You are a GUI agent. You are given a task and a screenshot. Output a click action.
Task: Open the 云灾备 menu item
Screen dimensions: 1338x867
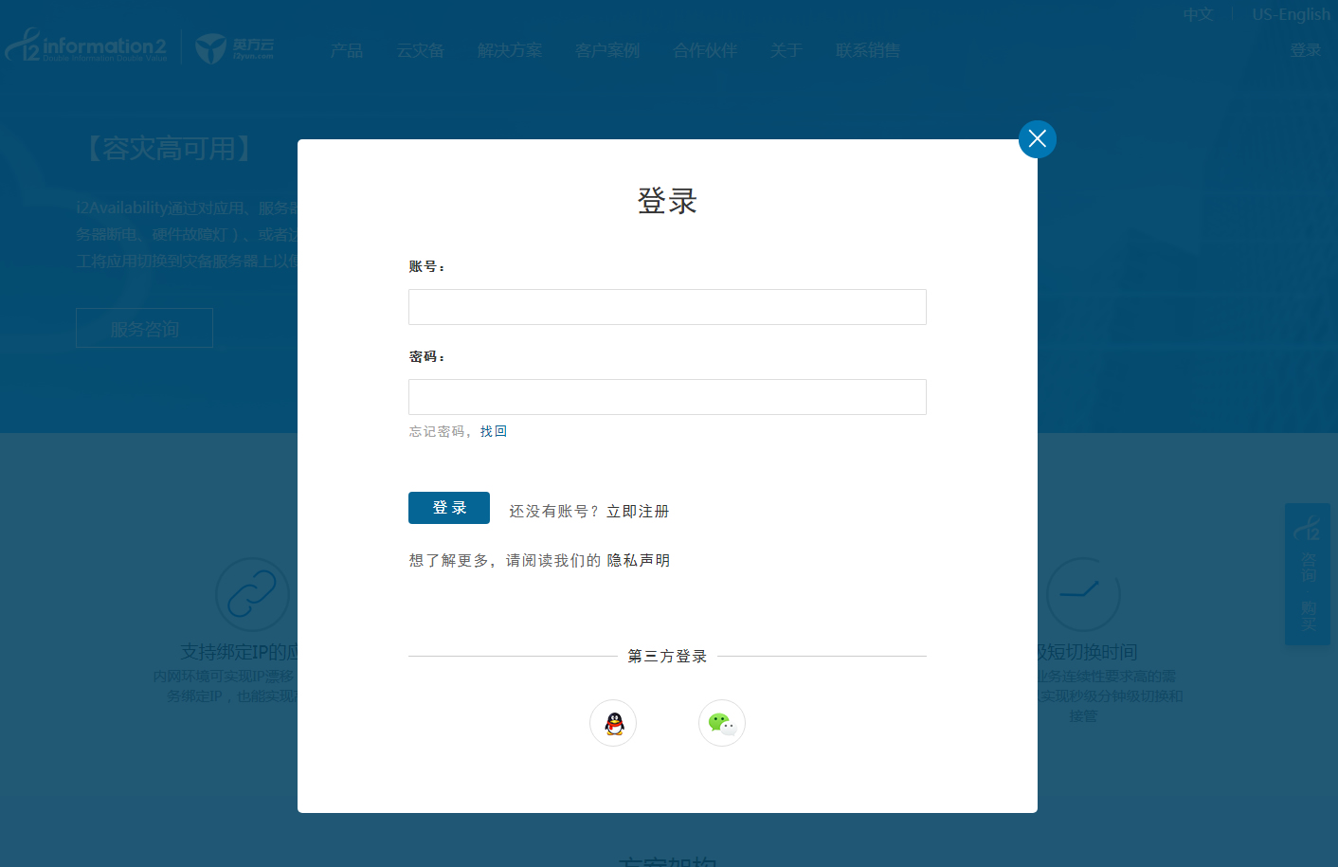[421, 50]
